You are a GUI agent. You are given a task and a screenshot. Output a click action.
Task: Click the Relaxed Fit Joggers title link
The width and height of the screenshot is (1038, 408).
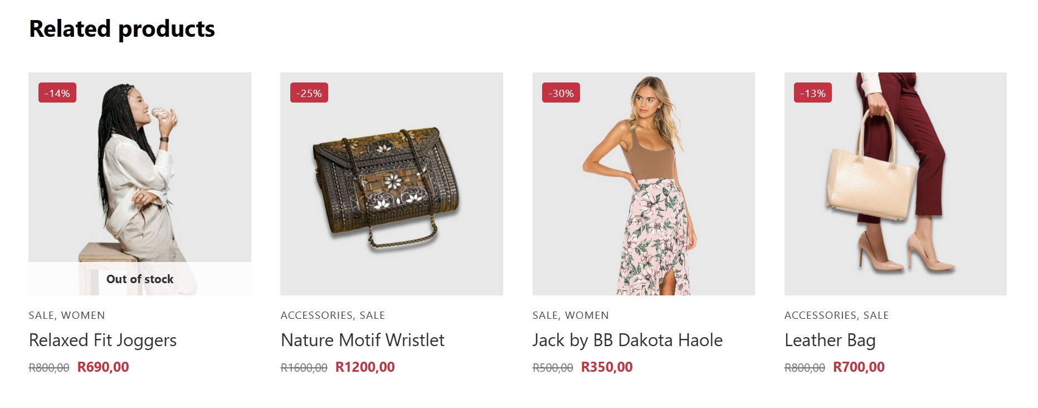pos(103,340)
